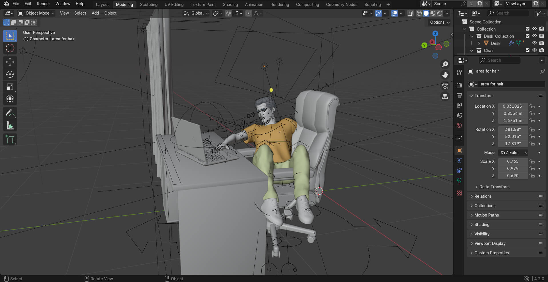Uncheck the Desk_Collection exclude checkbox

527,36
